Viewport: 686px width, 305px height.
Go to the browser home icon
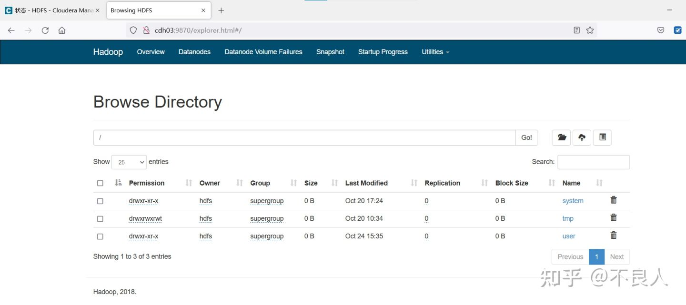pos(62,30)
